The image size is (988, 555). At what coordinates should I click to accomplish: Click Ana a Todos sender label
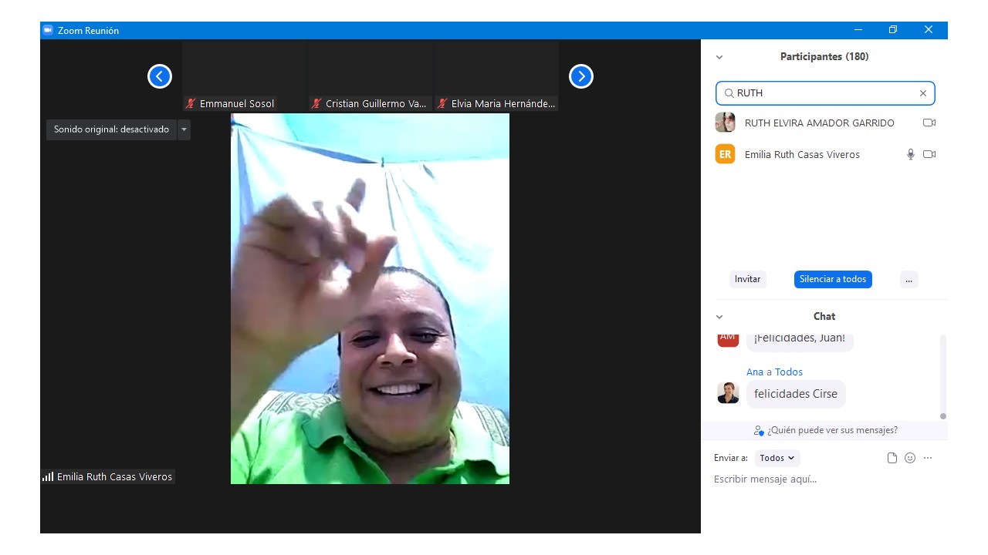[x=774, y=372]
